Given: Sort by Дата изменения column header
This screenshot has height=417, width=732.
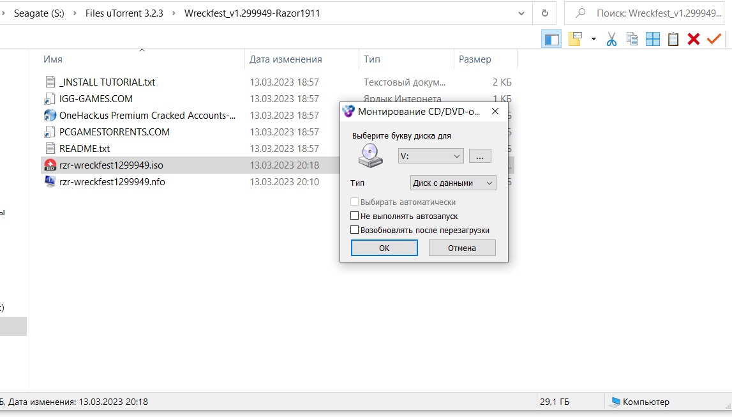Looking at the screenshot, I should point(286,59).
